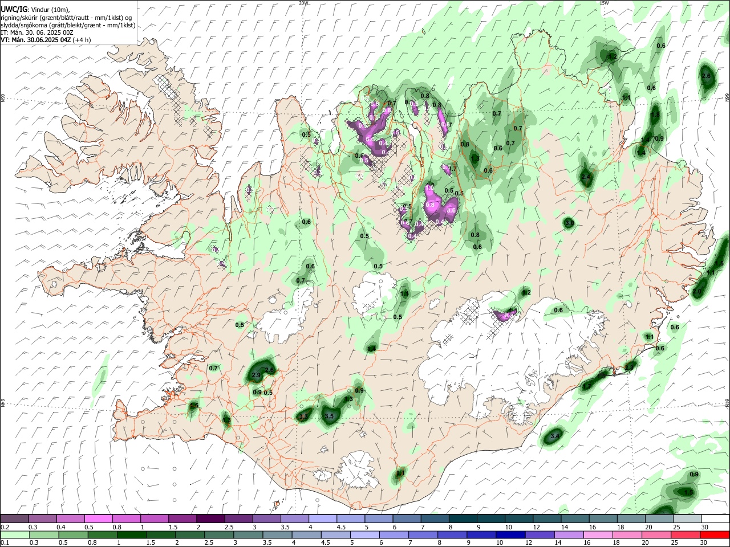The width and height of the screenshot is (730, 547).
Task: Click the '(+4 h)' forecast offset text
Action: (82, 40)
